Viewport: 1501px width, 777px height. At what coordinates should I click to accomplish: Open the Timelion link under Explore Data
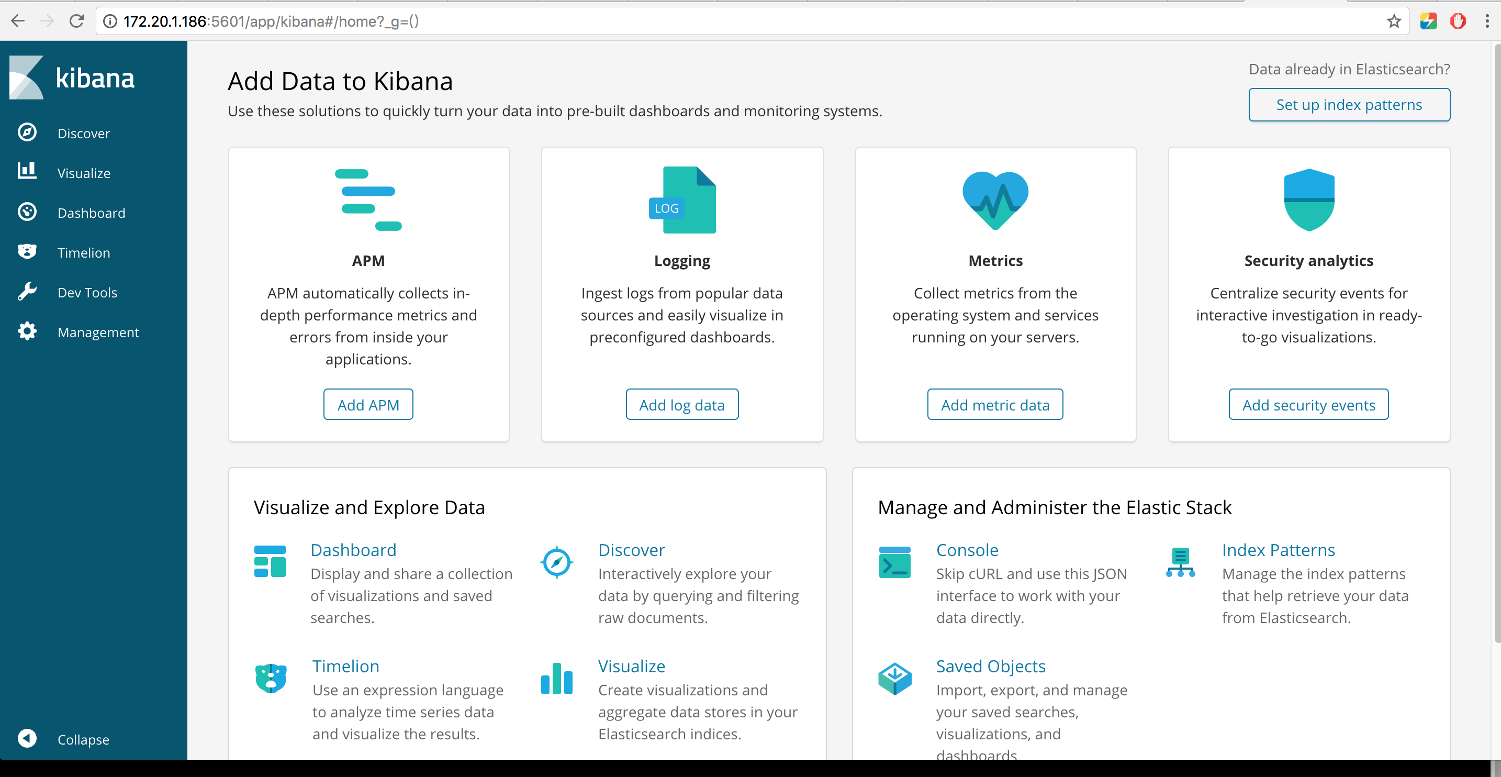pyautogui.click(x=345, y=665)
